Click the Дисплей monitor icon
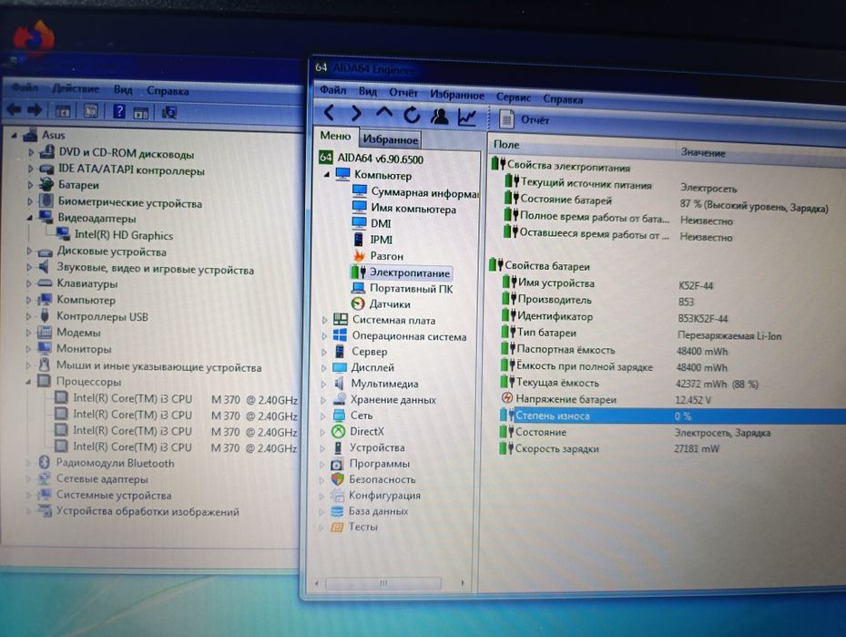Viewport: 846px width, 637px height. [340, 367]
